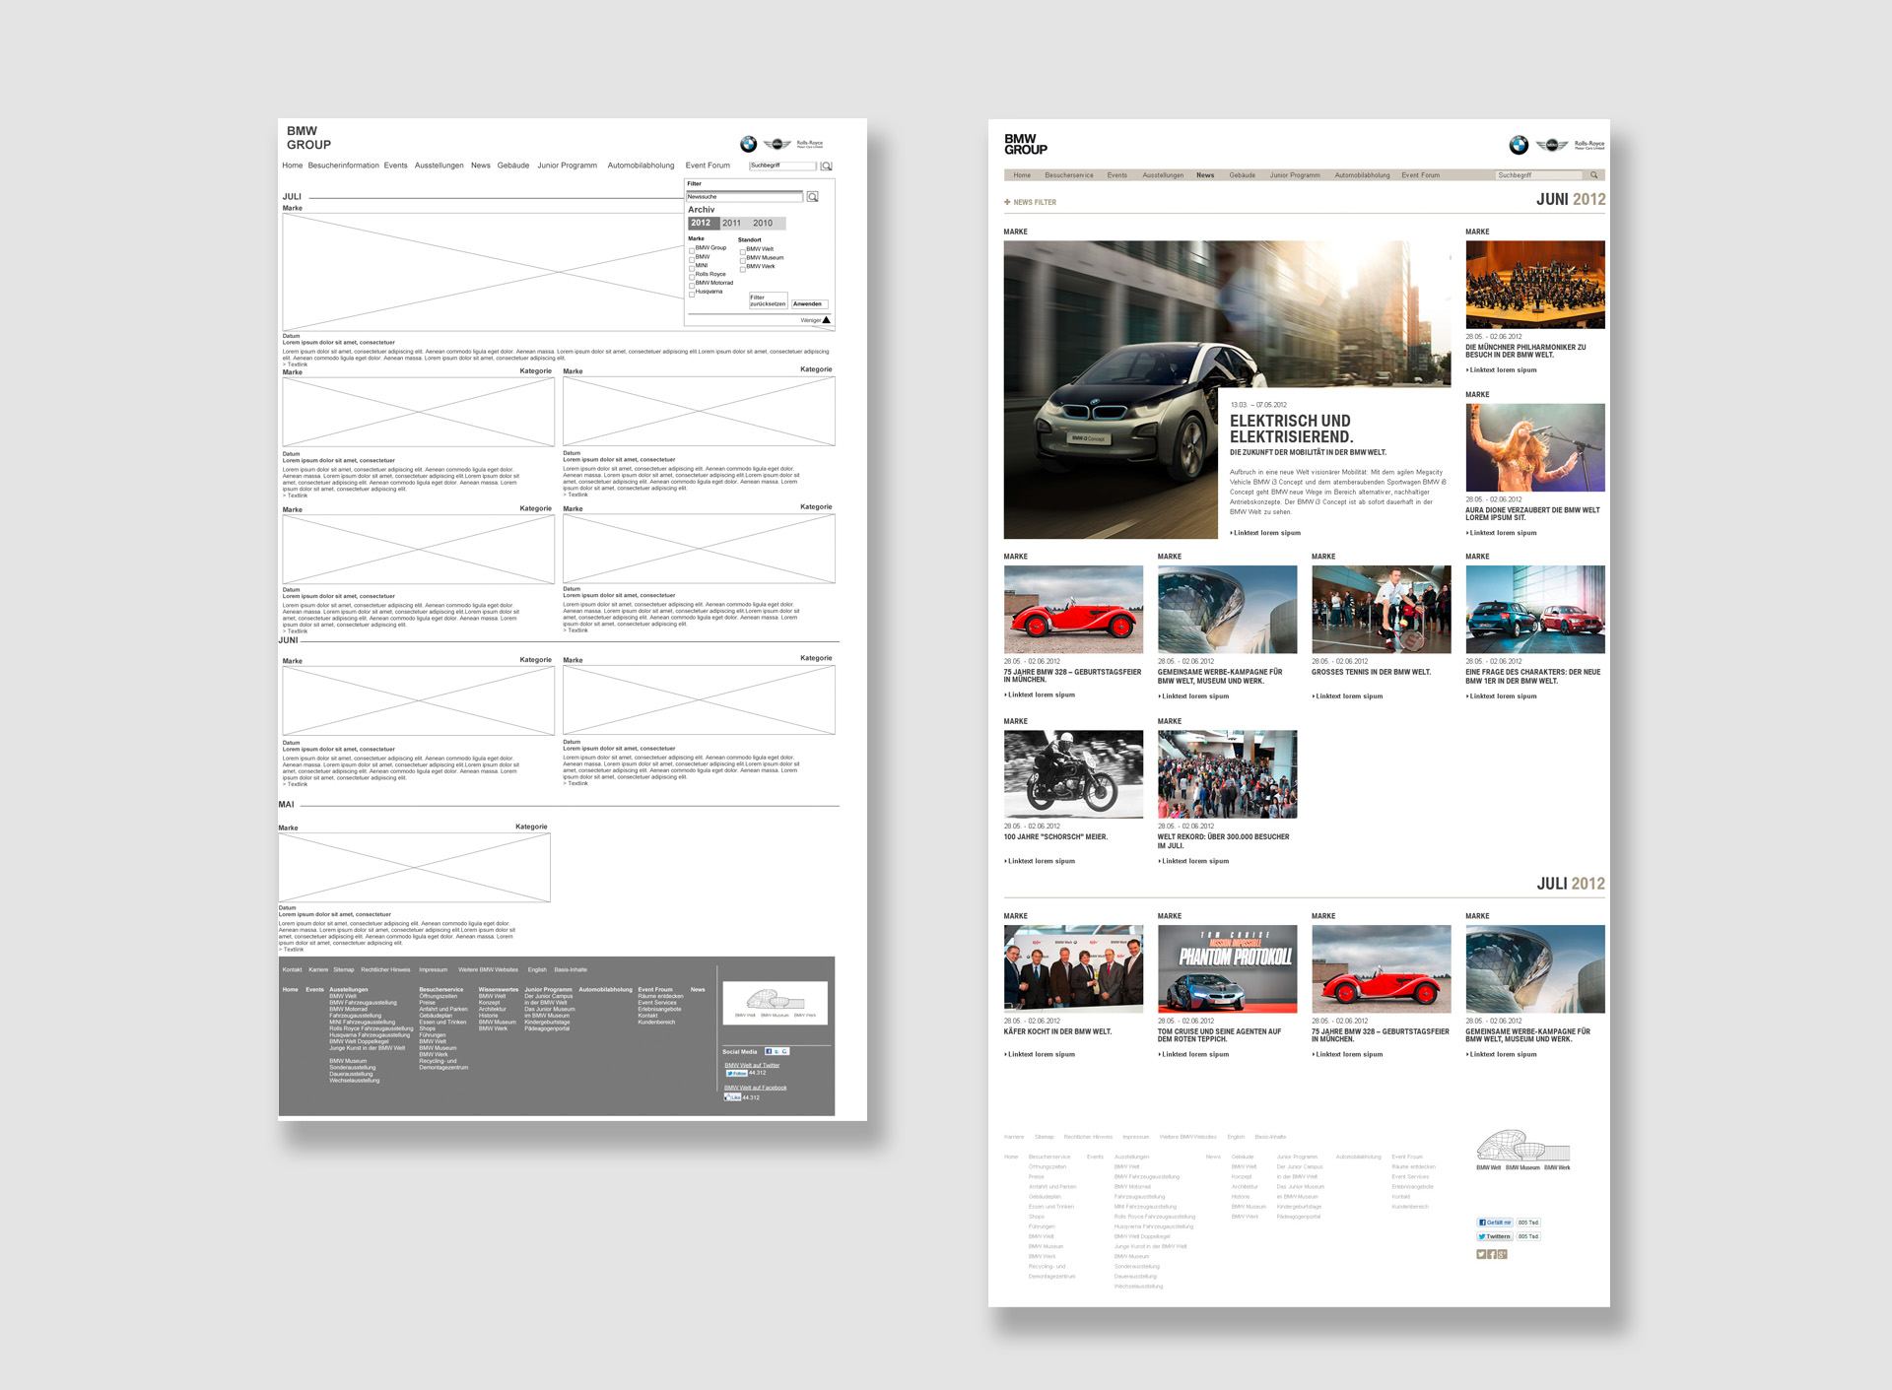Open the red-haired singer thumbnail

[x=1535, y=447]
